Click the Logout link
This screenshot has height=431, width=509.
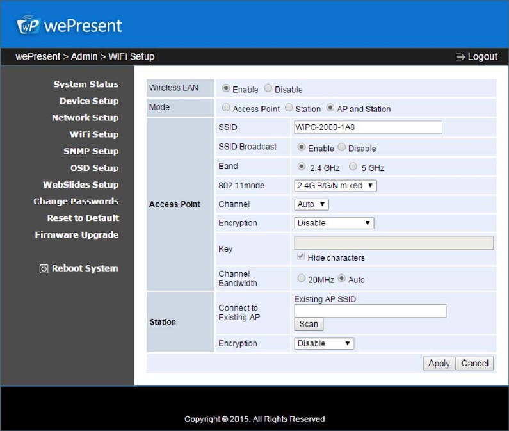pos(482,57)
